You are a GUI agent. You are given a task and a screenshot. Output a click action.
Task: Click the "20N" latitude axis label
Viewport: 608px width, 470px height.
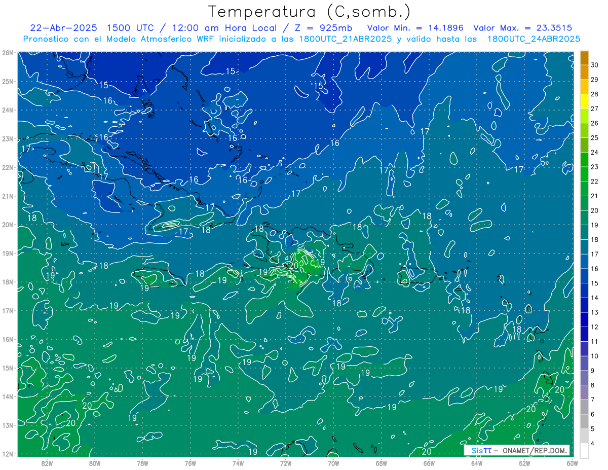[7, 225]
